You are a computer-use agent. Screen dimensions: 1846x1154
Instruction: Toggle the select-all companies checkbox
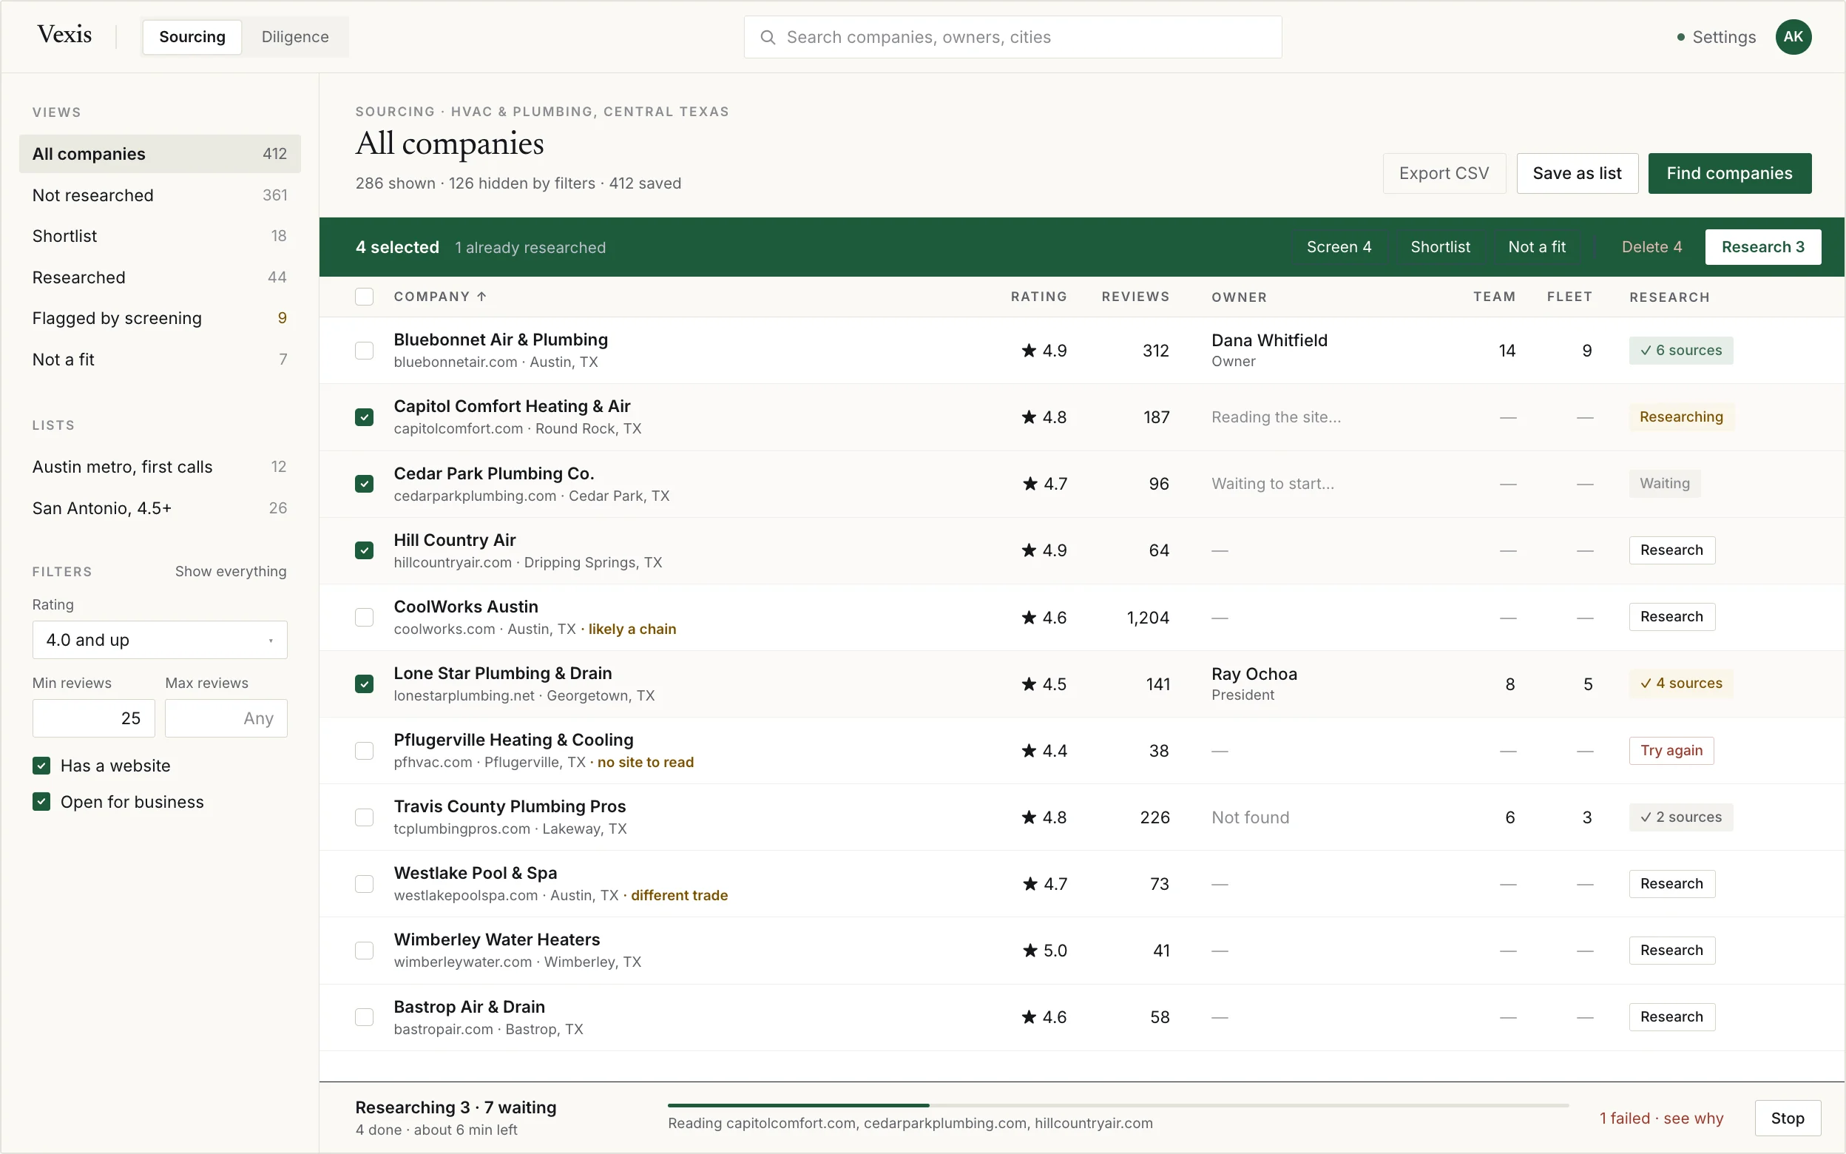[364, 296]
